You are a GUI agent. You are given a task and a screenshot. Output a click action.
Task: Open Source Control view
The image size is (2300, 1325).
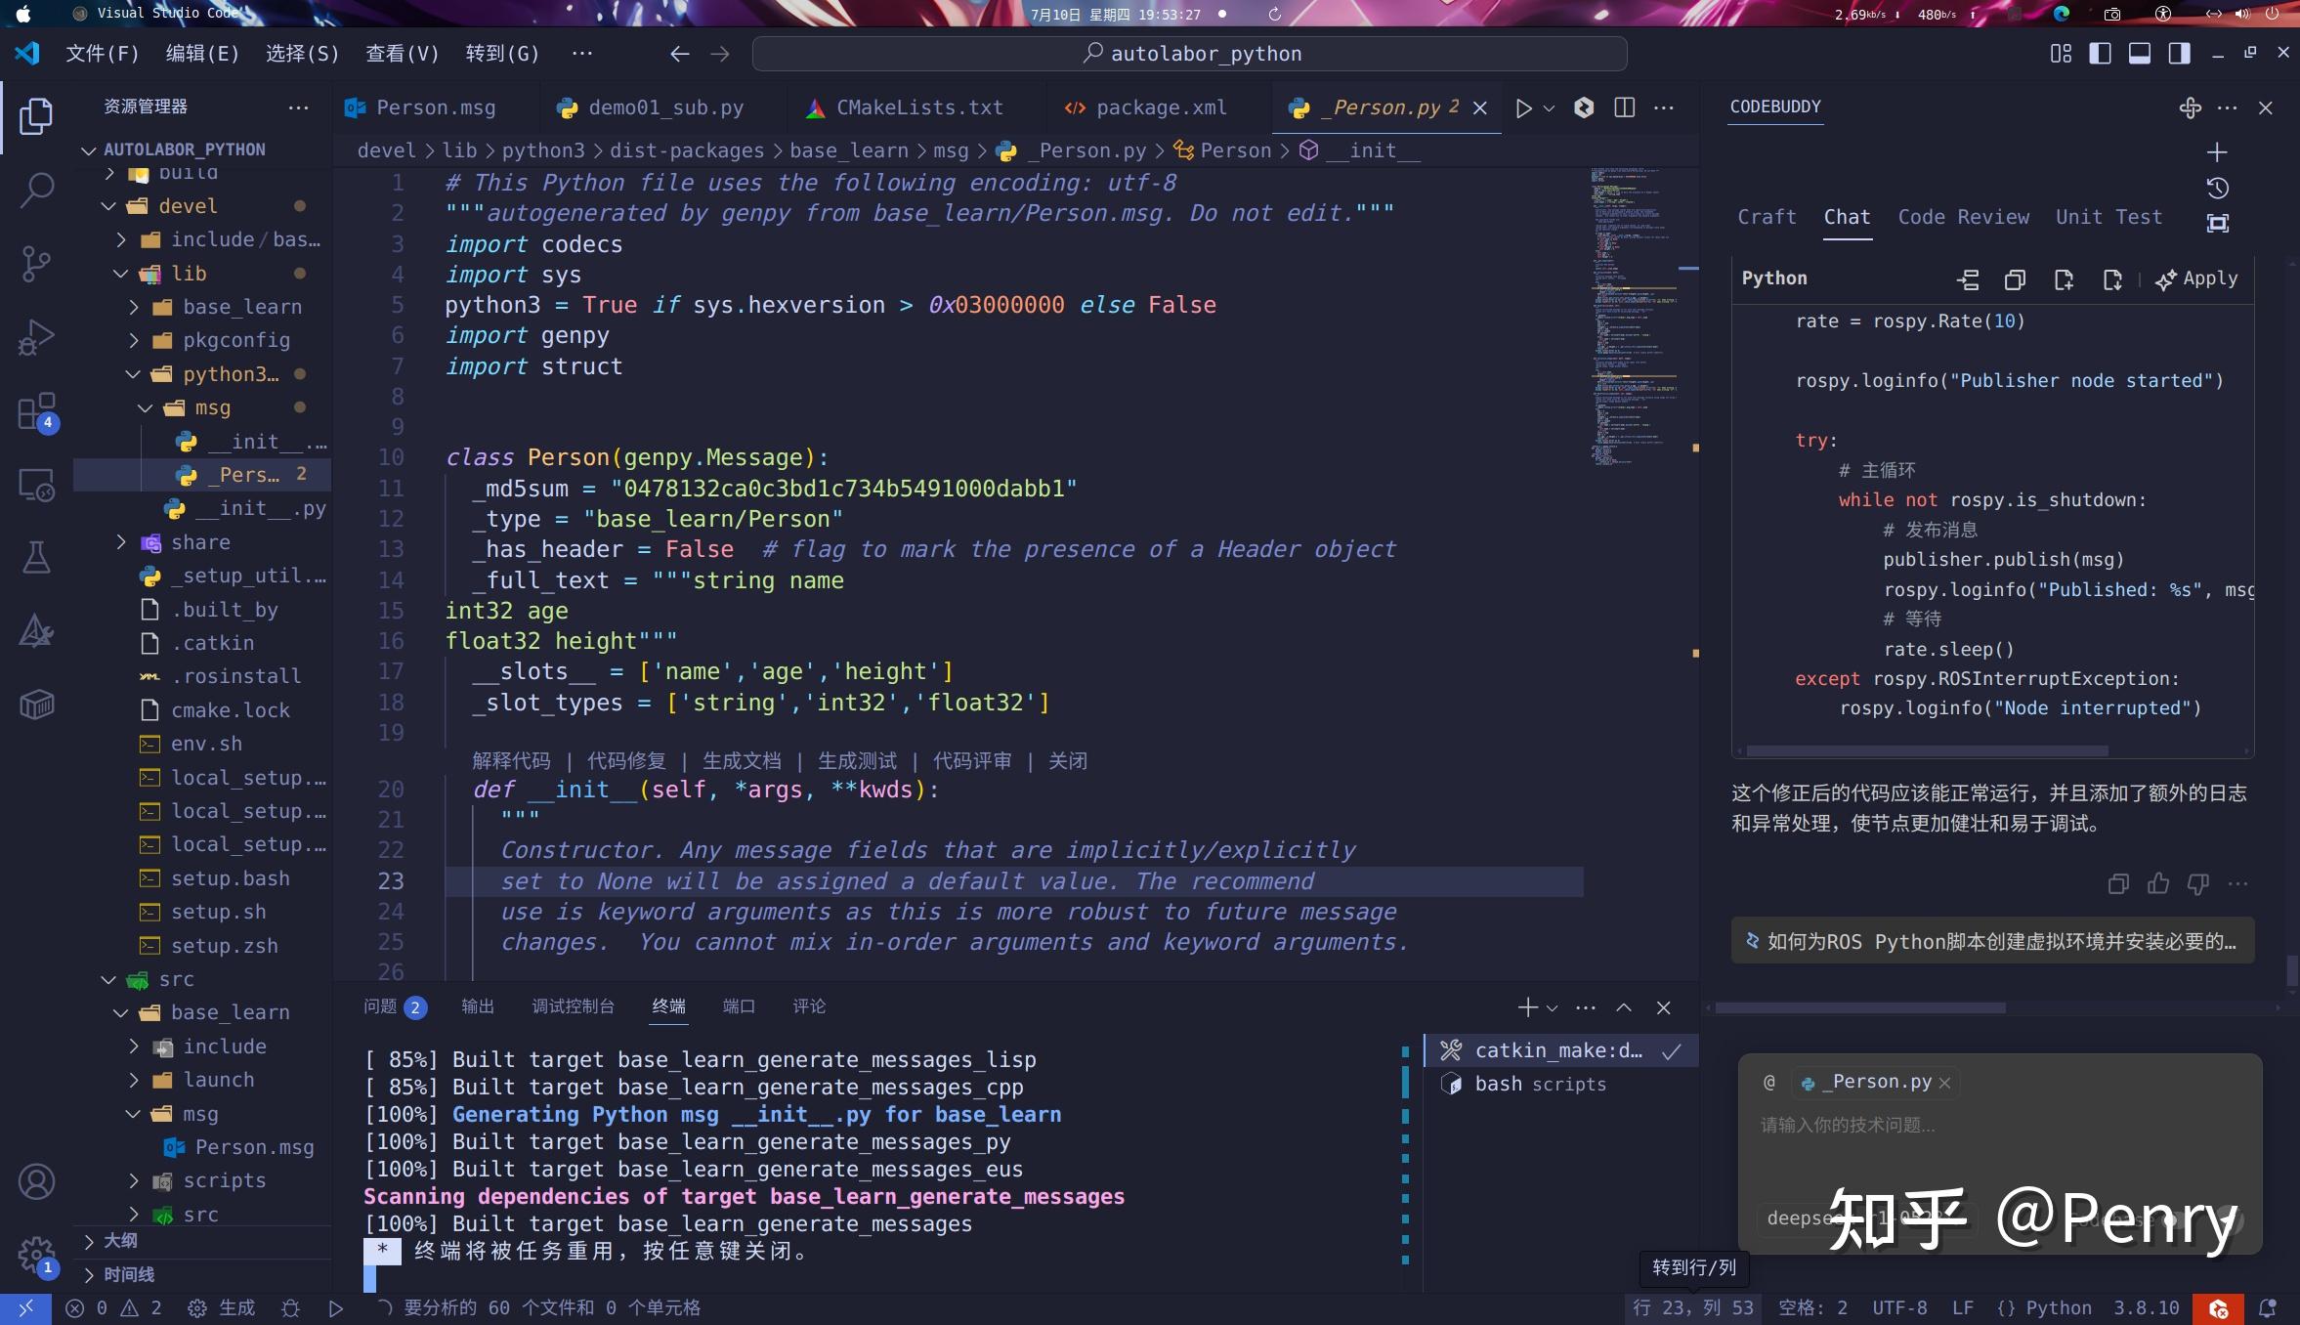(36, 264)
